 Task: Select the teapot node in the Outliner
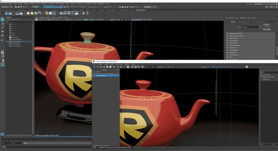tap(13, 35)
